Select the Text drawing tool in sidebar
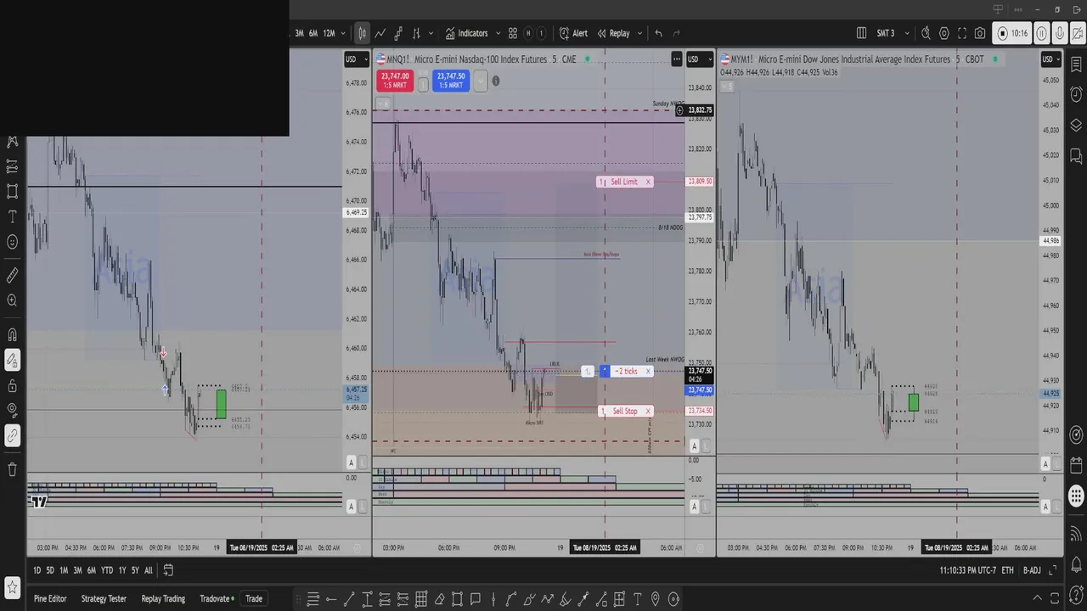Viewport: 1087px width, 611px height. point(12,216)
